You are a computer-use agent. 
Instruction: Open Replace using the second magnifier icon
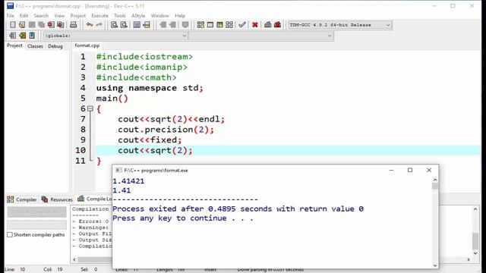(x=124, y=25)
